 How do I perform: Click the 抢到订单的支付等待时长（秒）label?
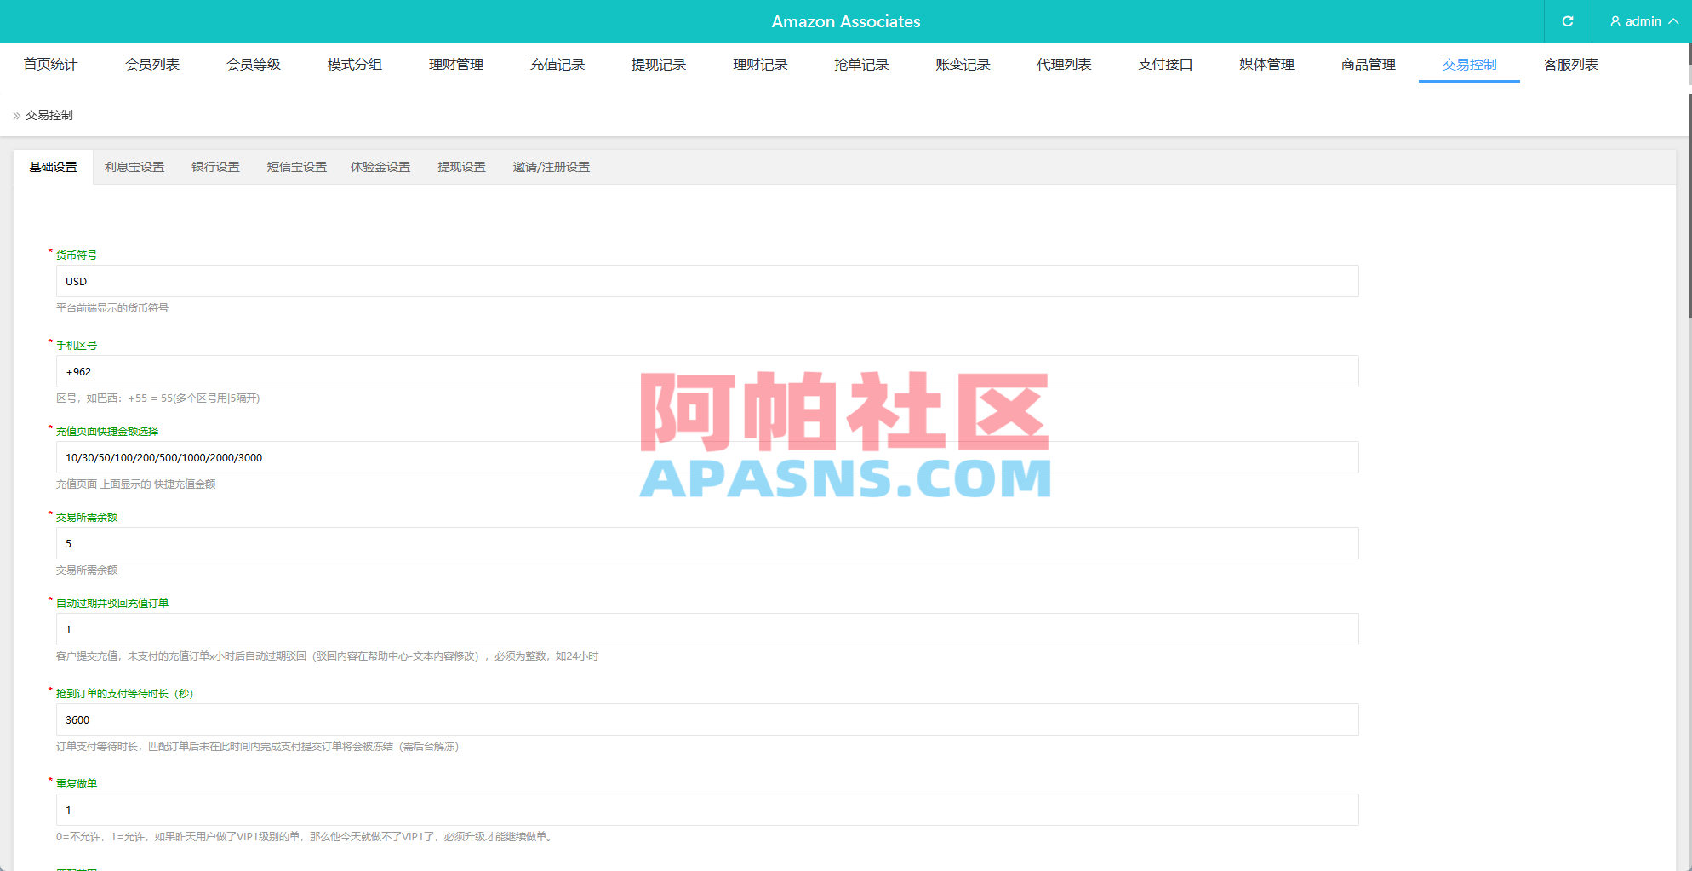[x=125, y=693]
